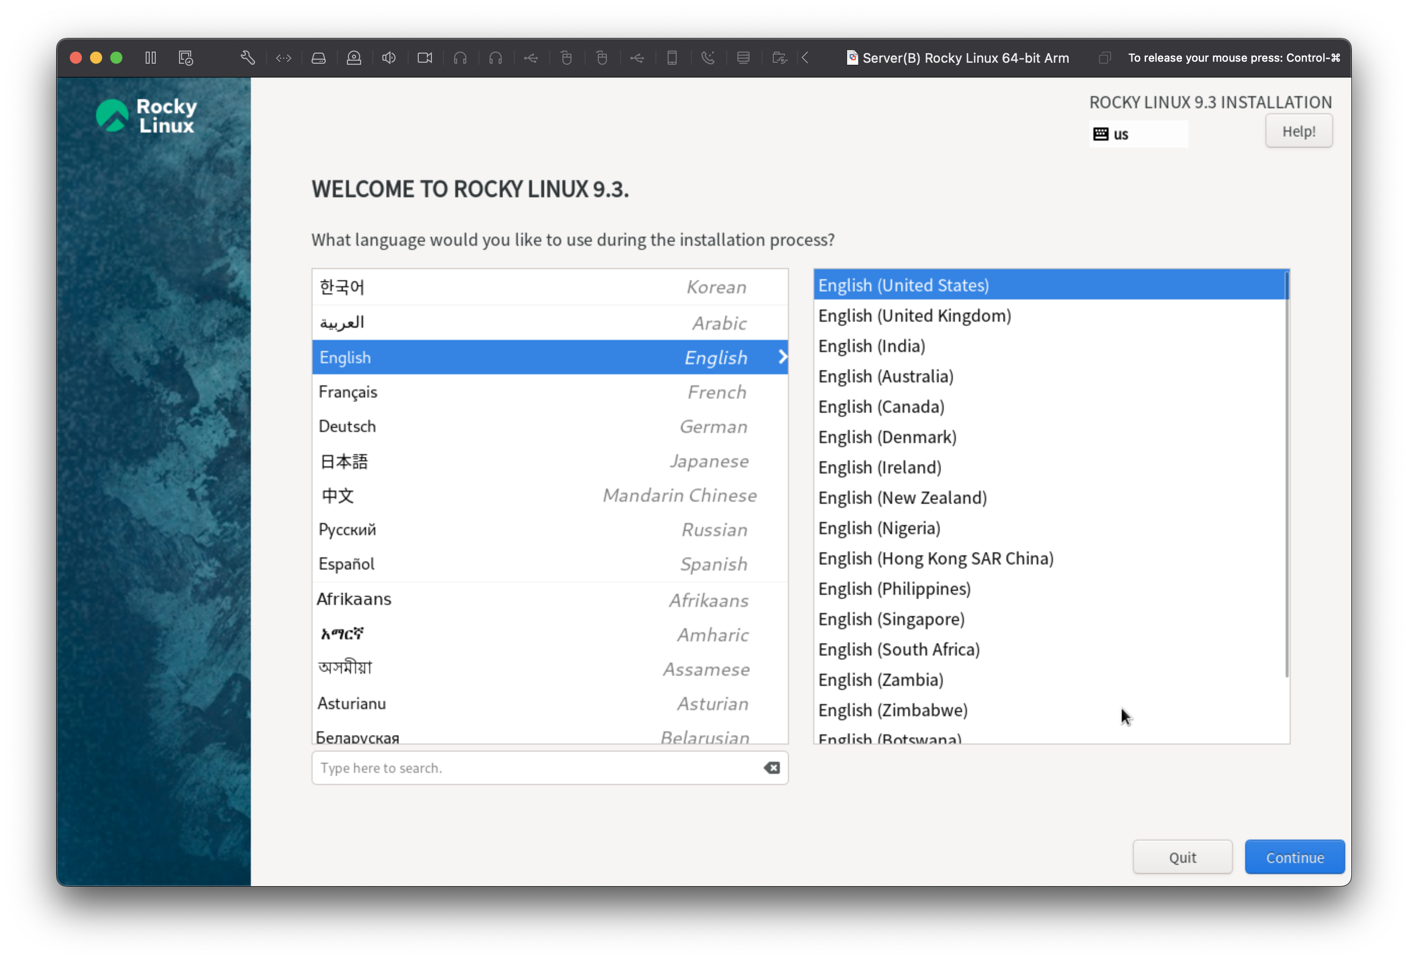Open the VM snapshot manager icon

(x=186, y=58)
